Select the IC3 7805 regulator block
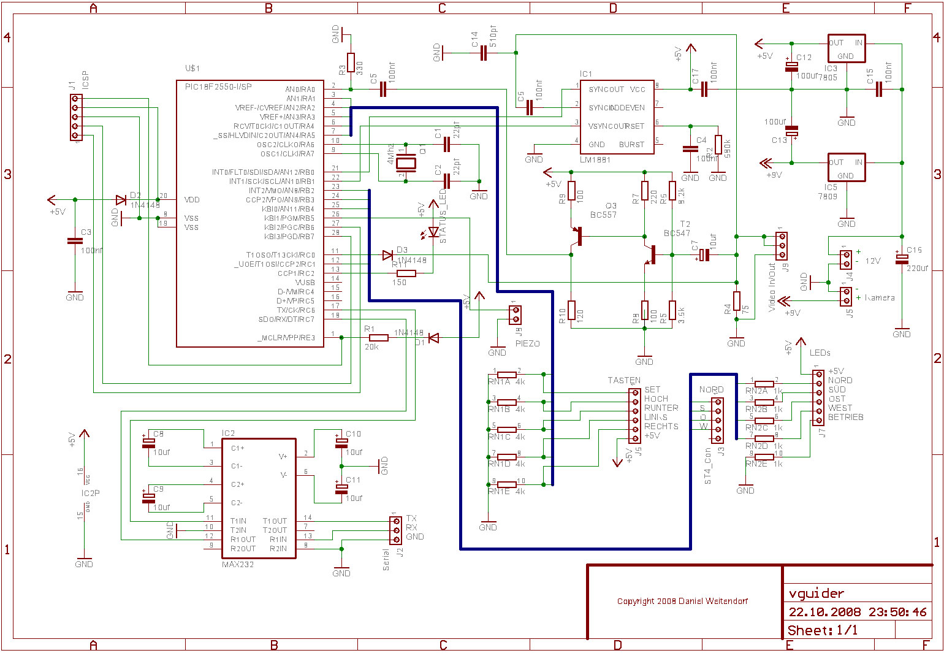Image resolution: width=944 pixels, height=653 pixels. [x=847, y=48]
